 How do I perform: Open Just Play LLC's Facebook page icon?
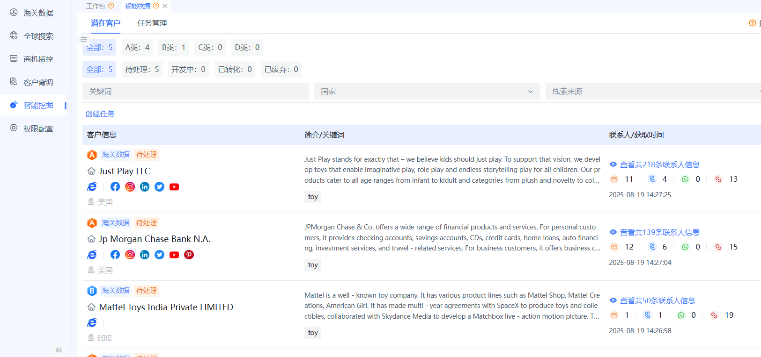pyautogui.click(x=115, y=187)
